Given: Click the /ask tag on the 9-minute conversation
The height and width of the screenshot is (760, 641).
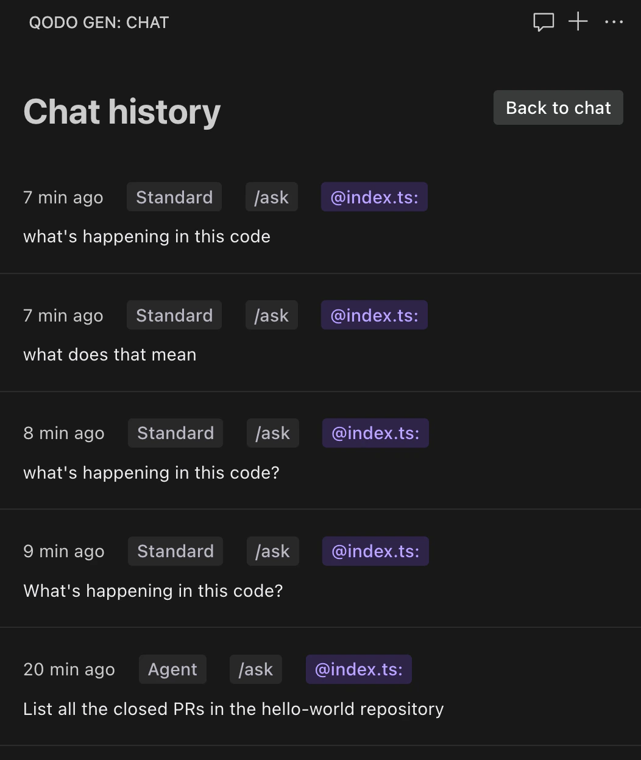Looking at the screenshot, I should pyautogui.click(x=272, y=551).
